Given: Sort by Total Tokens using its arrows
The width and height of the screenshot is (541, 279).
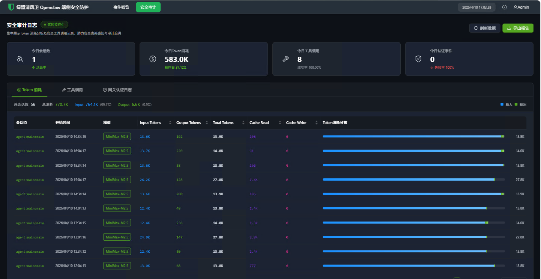Looking at the screenshot, I should pos(243,123).
